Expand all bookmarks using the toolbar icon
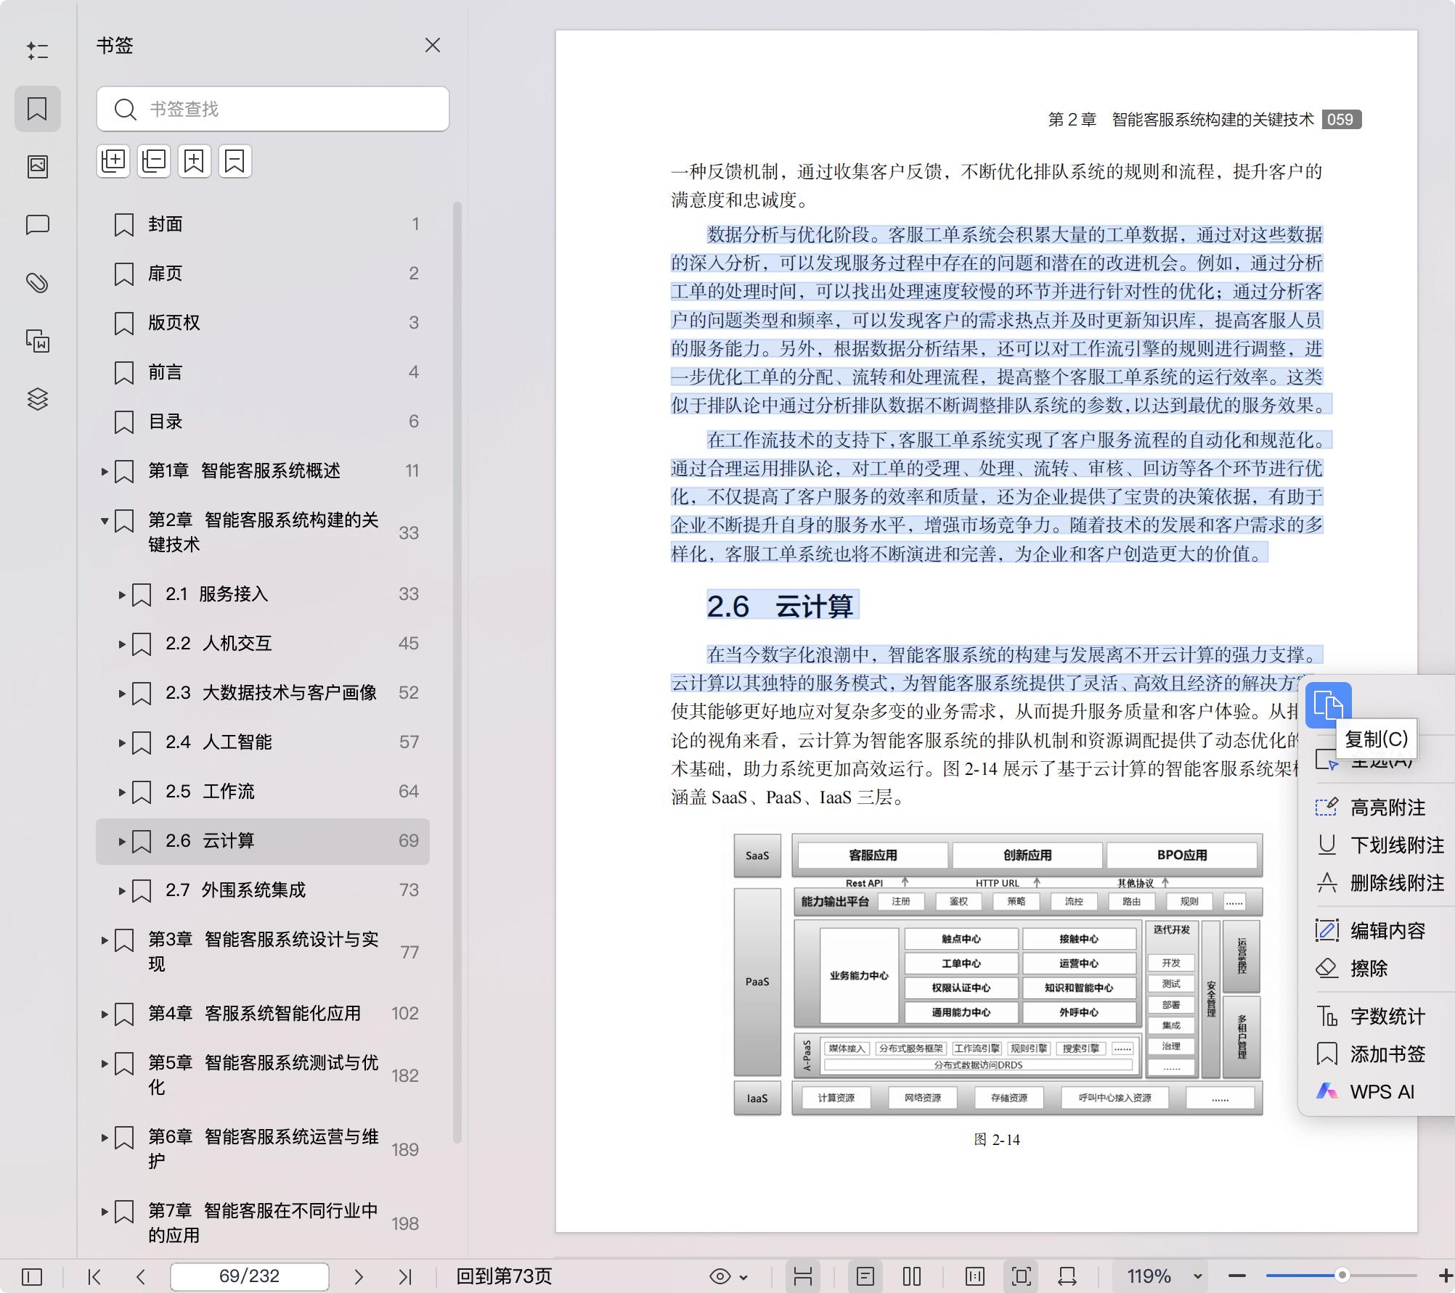The image size is (1455, 1293). point(113,160)
